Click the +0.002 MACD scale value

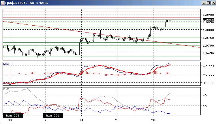click(x=209, y=66)
